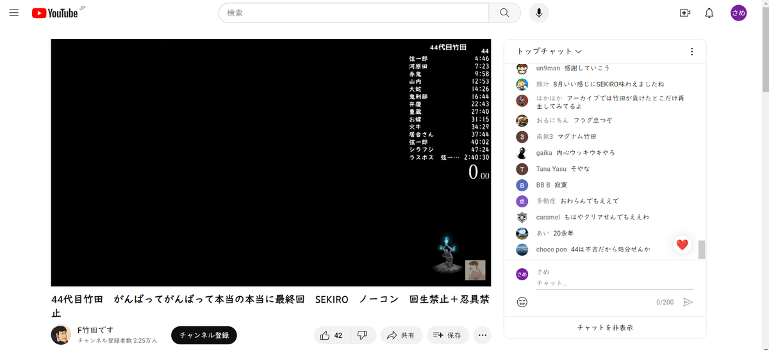This screenshot has width=769, height=350.
Task: Click caramel's chat avatar
Action: (522, 218)
